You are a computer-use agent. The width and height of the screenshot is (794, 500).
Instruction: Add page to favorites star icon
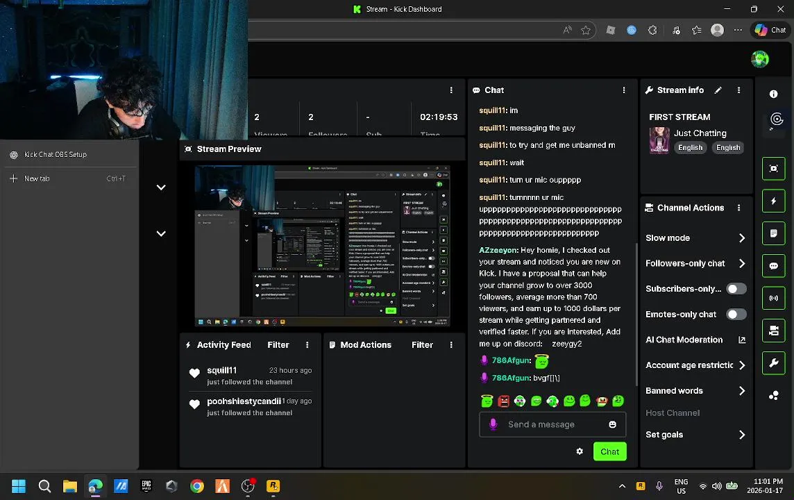tap(586, 31)
